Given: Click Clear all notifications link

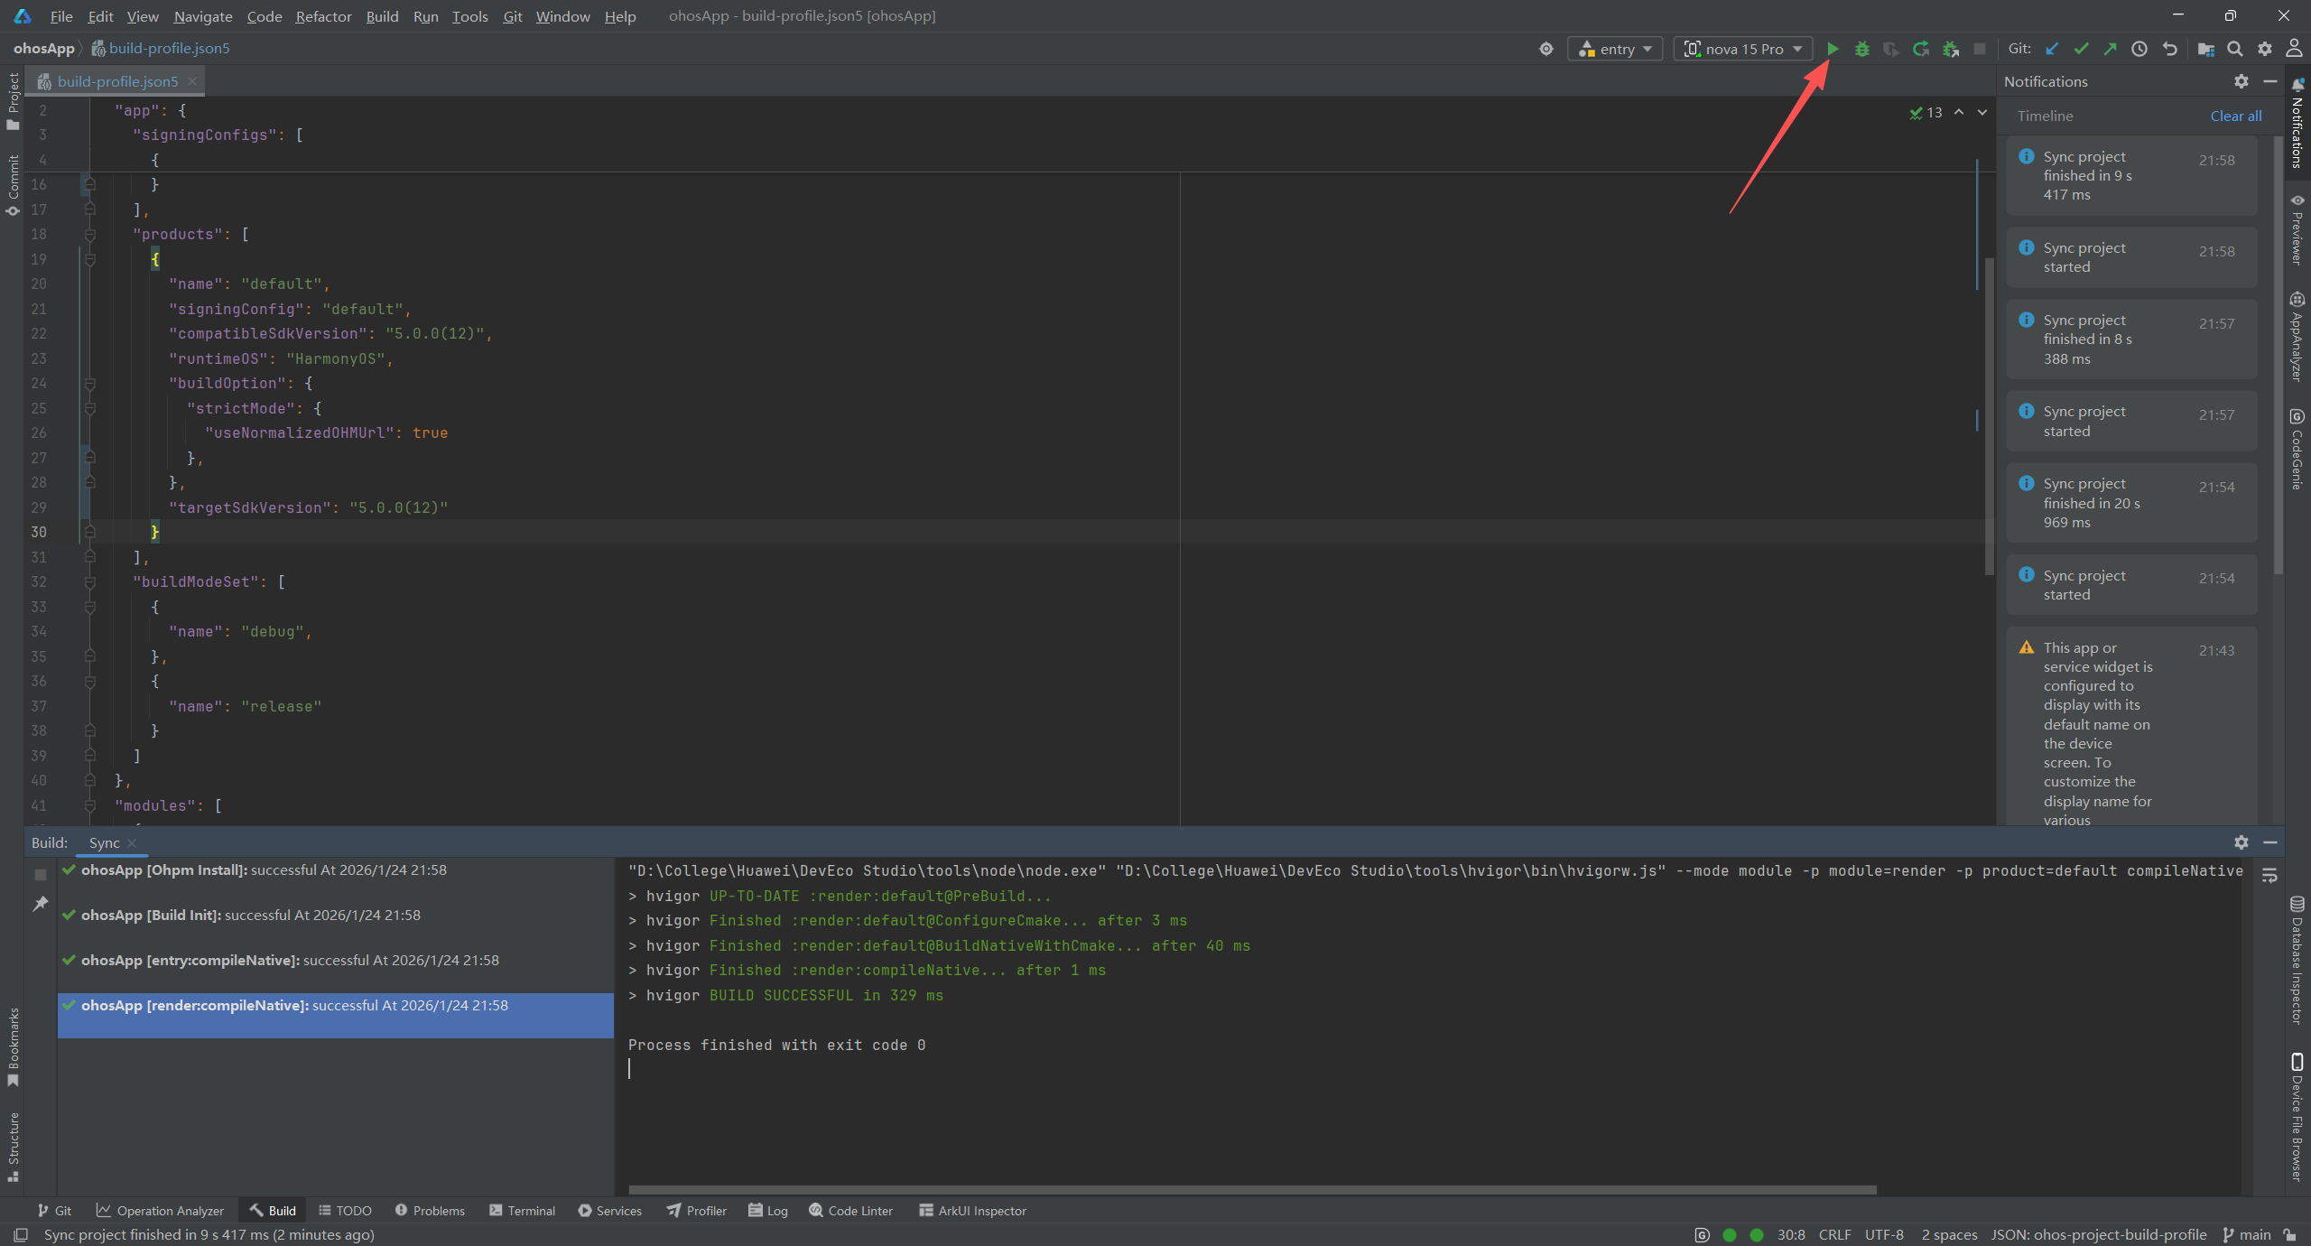Looking at the screenshot, I should coord(2235,116).
